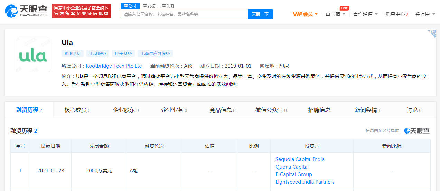Select the 查关系 search tab
This screenshot has height=191, width=440.
(x=168, y=6)
